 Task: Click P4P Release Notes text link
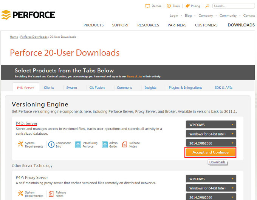[x=61, y=194]
